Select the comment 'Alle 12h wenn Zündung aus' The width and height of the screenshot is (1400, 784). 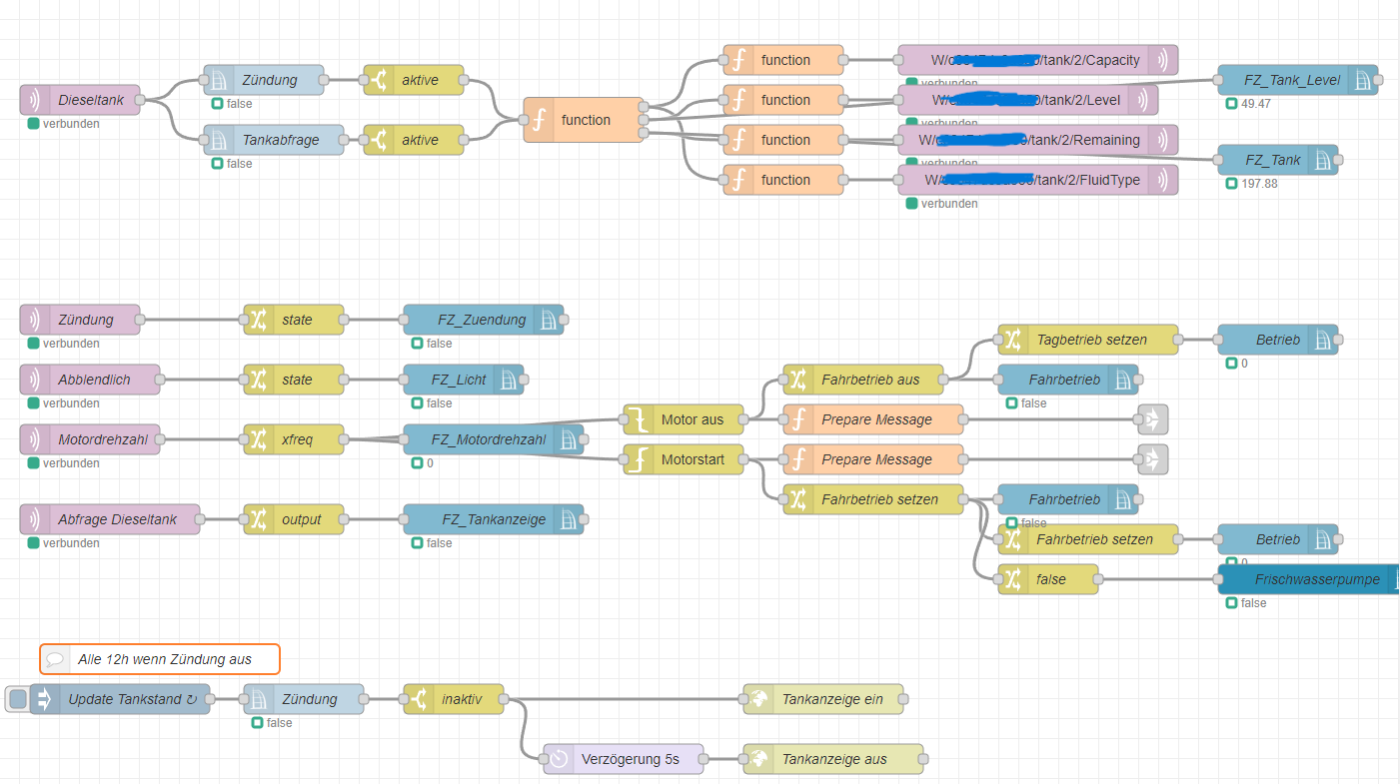click(x=160, y=659)
